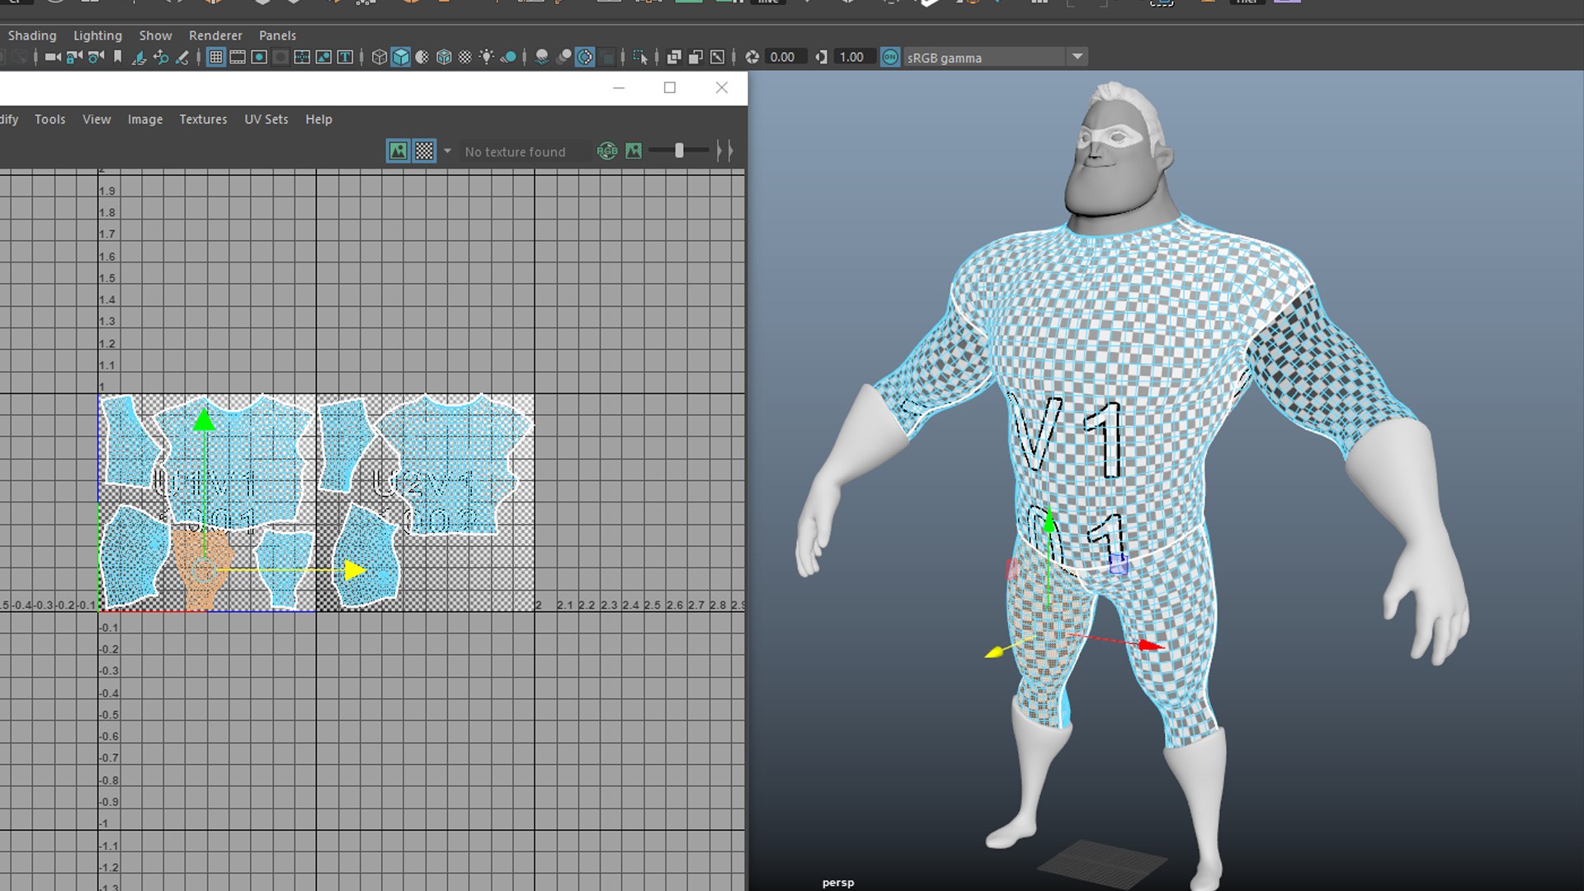Open UV Editor Tools menu

click(49, 119)
